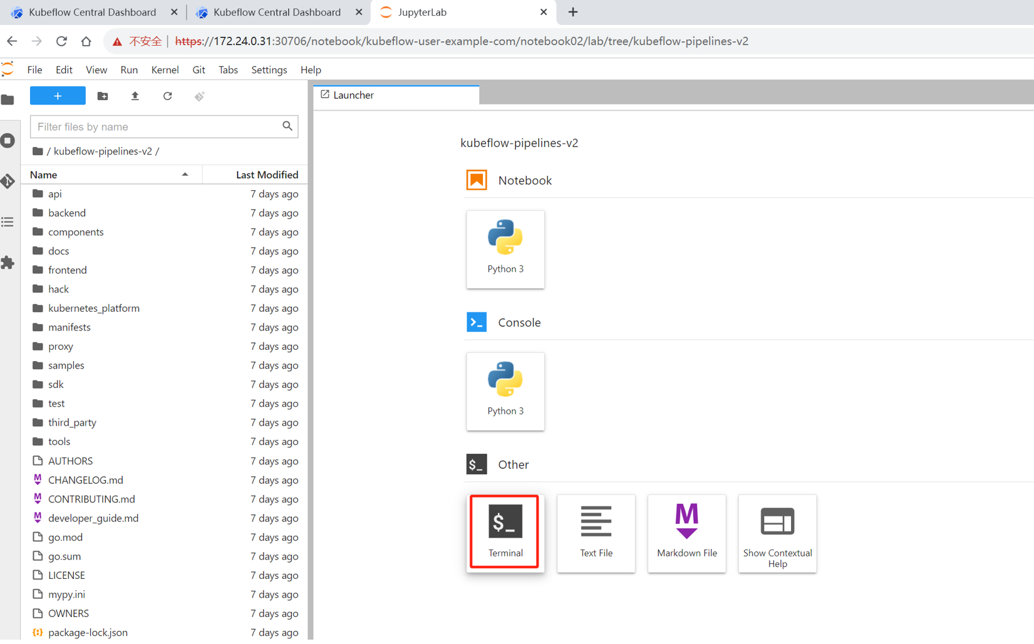
Task: Open Show Contextual Help card
Action: (x=777, y=533)
